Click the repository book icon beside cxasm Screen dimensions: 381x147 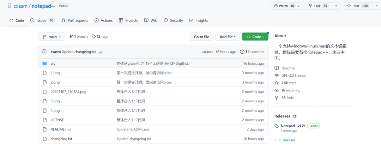[x=9, y=6]
